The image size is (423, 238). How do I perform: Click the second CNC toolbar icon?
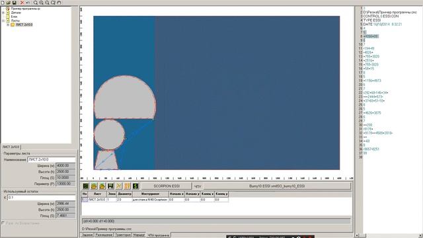[94, 186]
